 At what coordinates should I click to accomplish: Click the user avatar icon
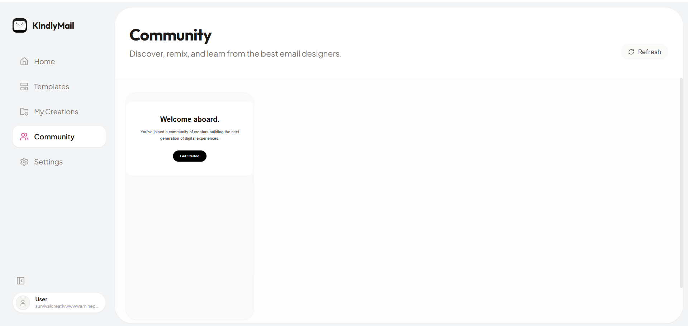pos(23,302)
